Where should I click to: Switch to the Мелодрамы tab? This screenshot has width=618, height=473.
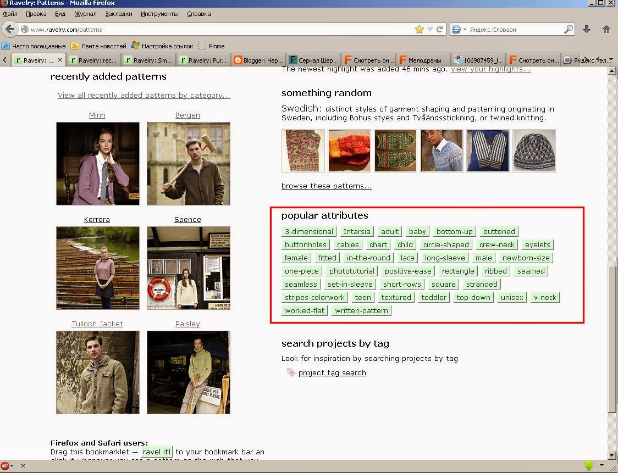pyautogui.click(x=423, y=60)
